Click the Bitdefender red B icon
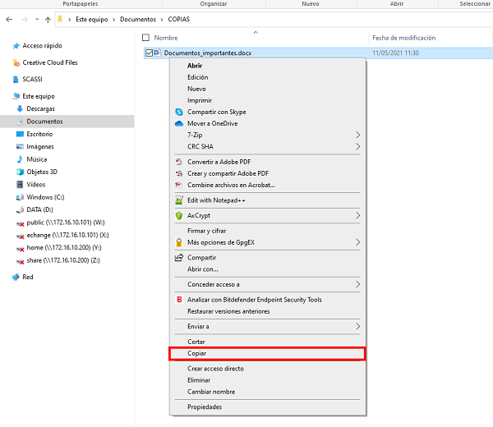Screen dimensions: 493x427 (178, 300)
